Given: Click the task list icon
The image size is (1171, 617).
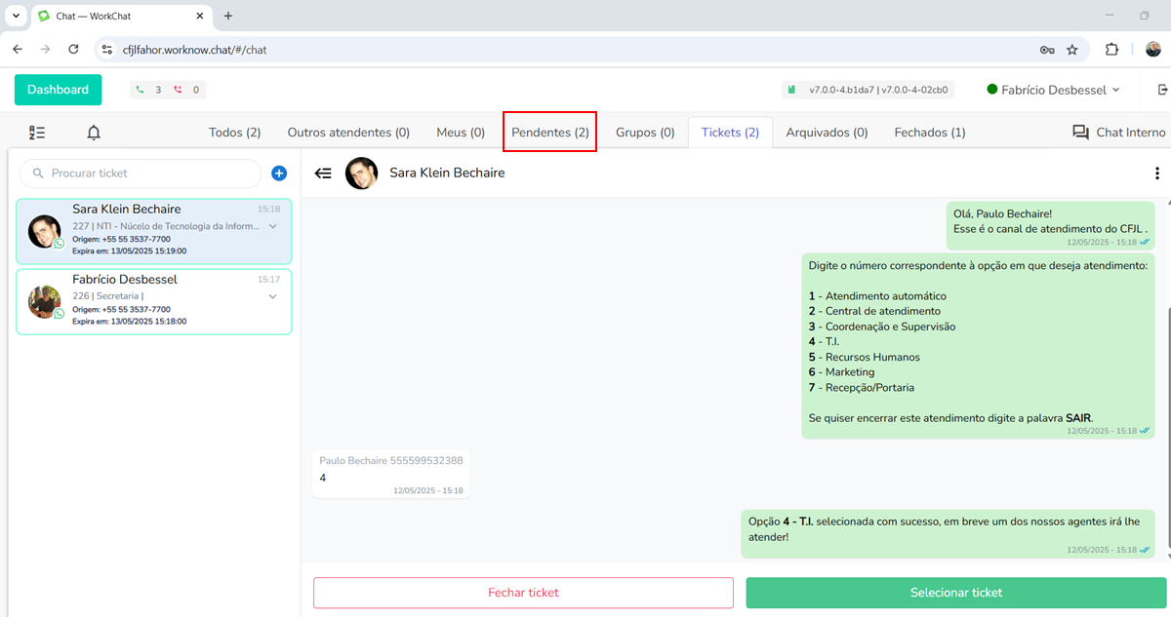Looking at the screenshot, I should pyautogui.click(x=37, y=133).
